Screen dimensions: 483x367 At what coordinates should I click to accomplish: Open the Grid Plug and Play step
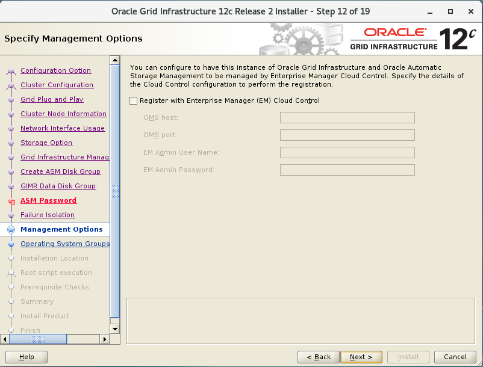(52, 99)
